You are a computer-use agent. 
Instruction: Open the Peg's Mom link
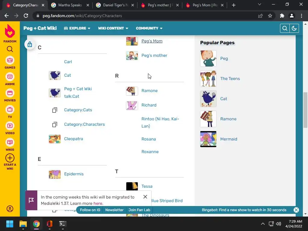click(x=152, y=41)
